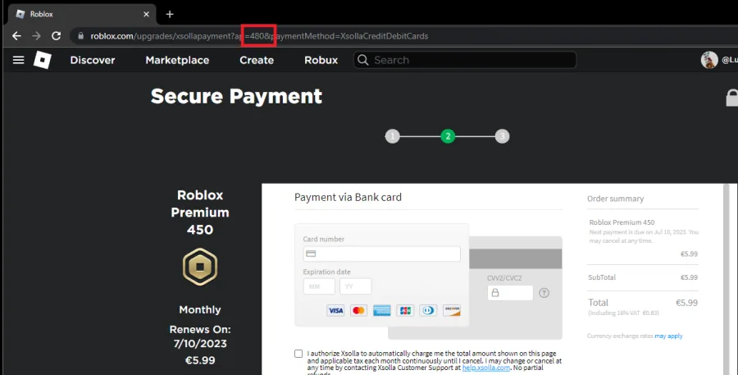
Task: Open the Robux page
Action: (321, 60)
